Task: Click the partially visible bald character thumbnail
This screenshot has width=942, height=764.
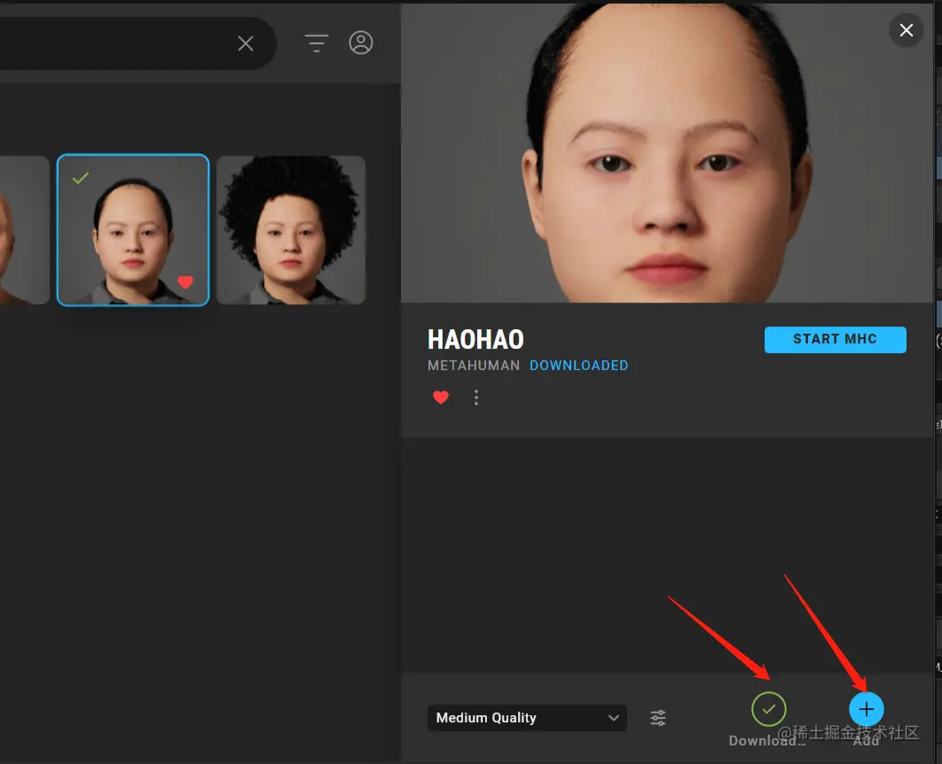Action: pyautogui.click(x=24, y=230)
